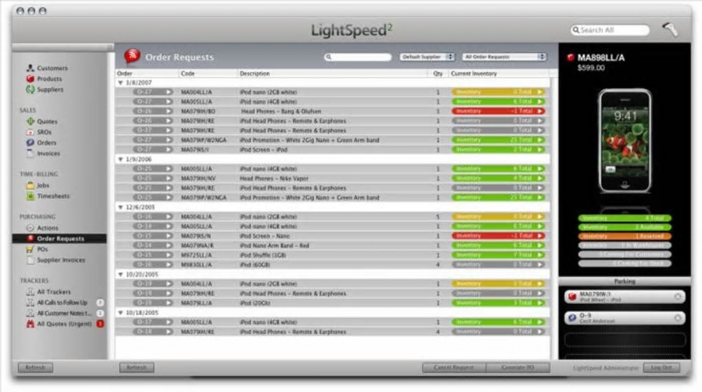The height and width of the screenshot is (392, 702).
Task: Open All Trackers list
Action: [x=54, y=292]
